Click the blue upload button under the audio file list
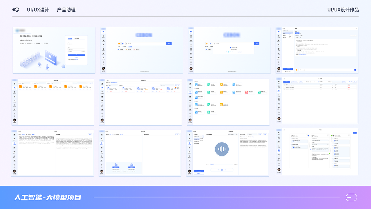Viewport: 371px width, 209px height. [199, 171]
